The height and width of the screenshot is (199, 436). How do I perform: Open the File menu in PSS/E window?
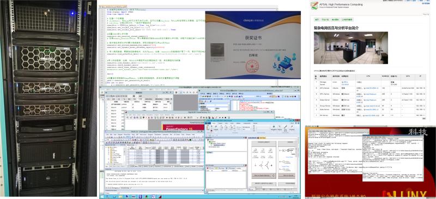(x=107, y=134)
